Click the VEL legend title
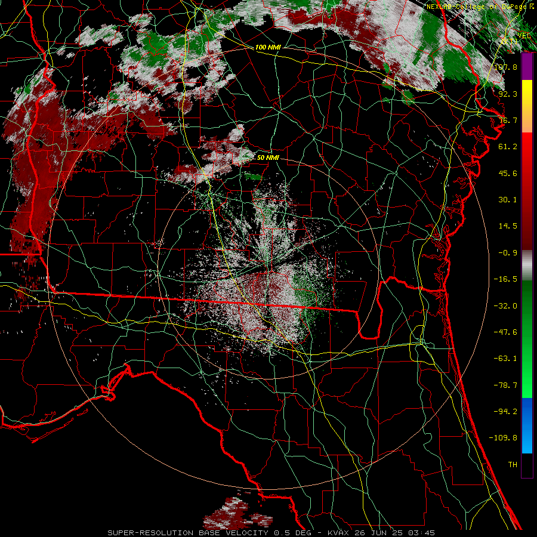Image resolution: width=537 pixels, height=537 pixels. [x=524, y=36]
